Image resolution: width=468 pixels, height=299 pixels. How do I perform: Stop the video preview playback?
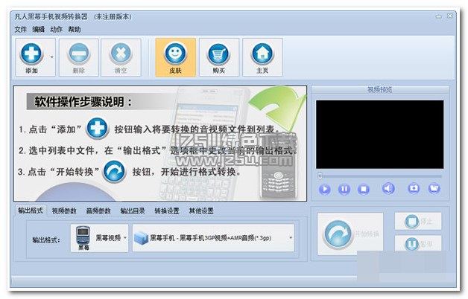pyautogui.click(x=363, y=189)
